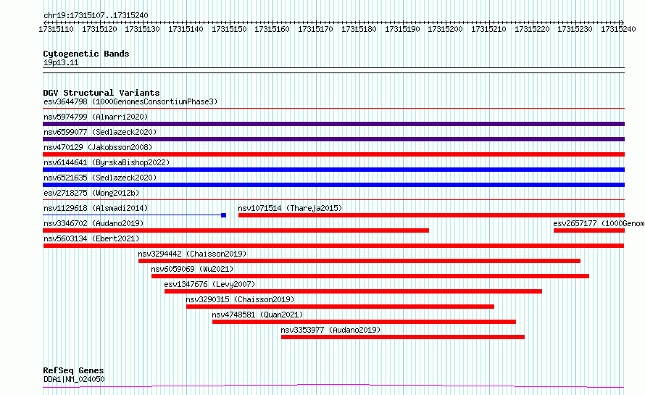
Task: Open variant nsv5603134 (Ebert2021)
Action: click(91, 238)
